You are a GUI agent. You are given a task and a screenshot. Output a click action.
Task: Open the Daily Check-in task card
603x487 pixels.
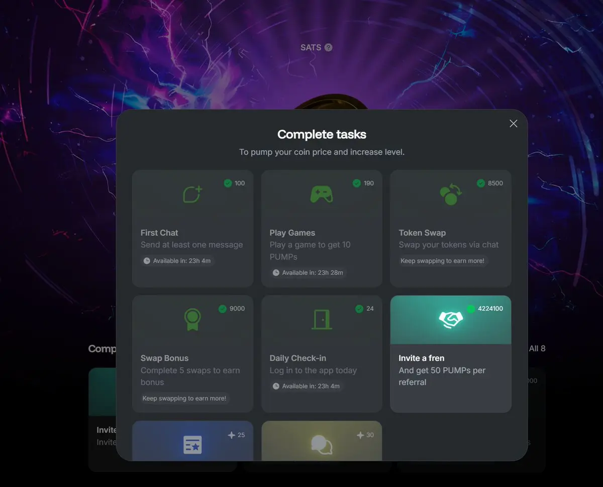tap(322, 354)
